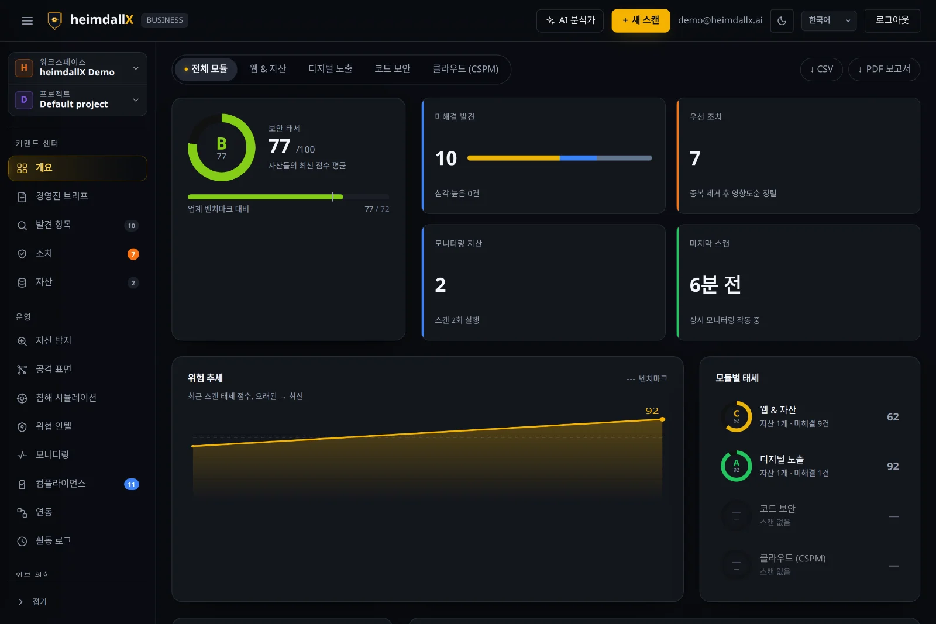Viewport: 936px width, 624px height.
Task: Switch to the 클라우드 (CSPM) tab
Action: click(466, 69)
